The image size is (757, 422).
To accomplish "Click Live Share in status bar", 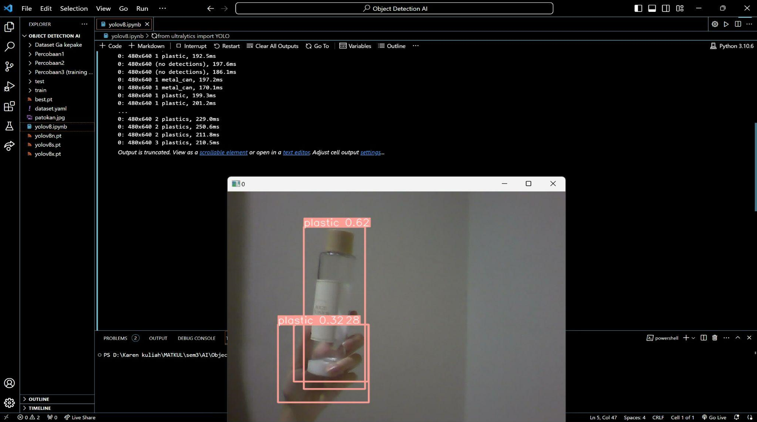I will tap(80, 417).
